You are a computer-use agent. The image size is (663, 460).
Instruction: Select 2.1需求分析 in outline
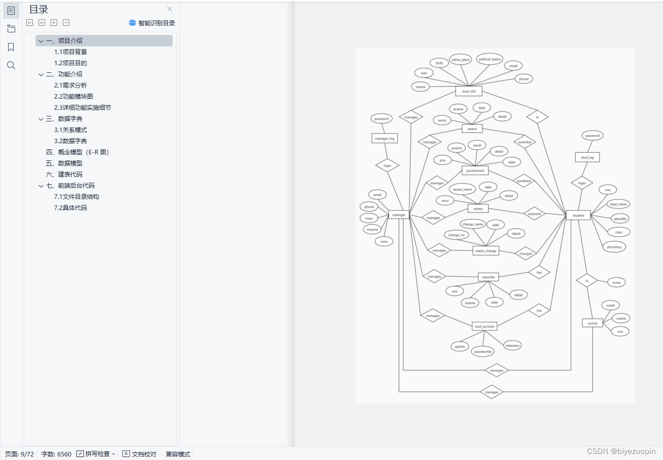click(71, 85)
